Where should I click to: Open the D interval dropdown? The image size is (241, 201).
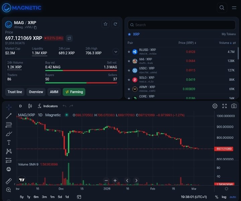coord(20,106)
